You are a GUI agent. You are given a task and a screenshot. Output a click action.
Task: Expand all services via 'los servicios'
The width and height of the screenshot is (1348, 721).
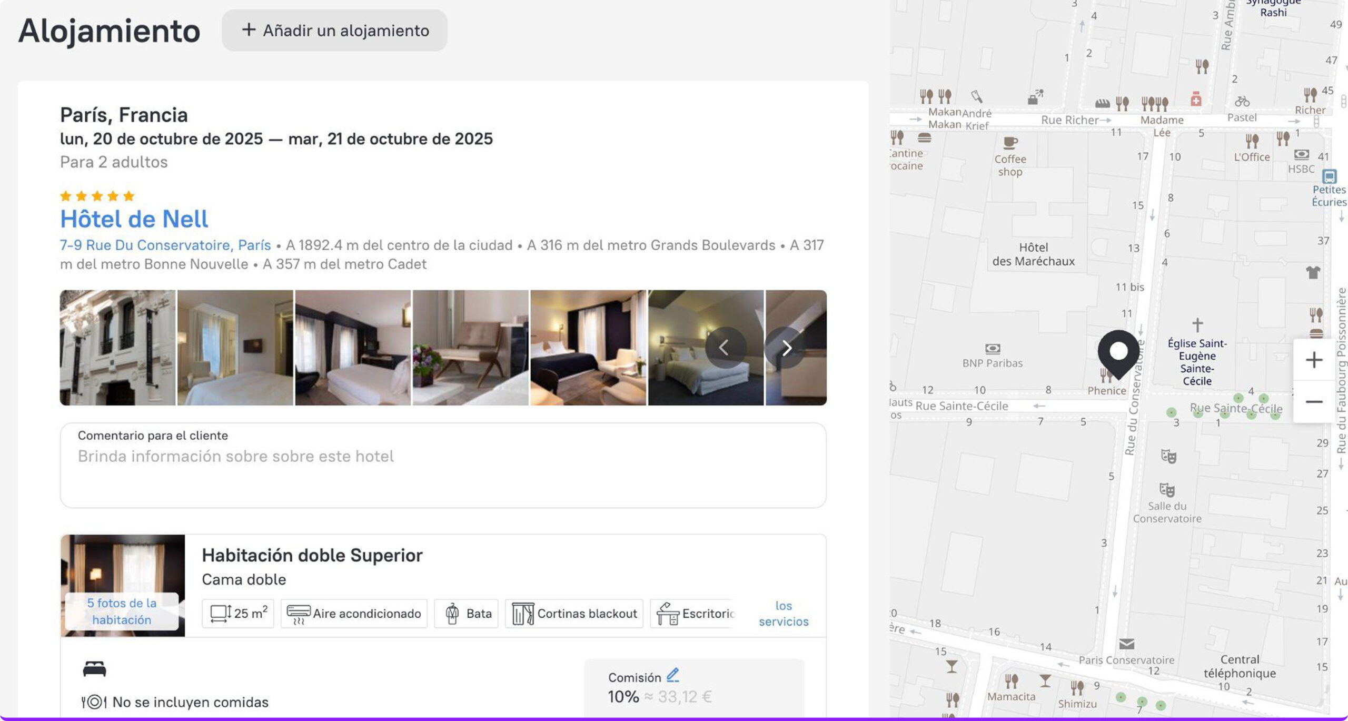[783, 614]
